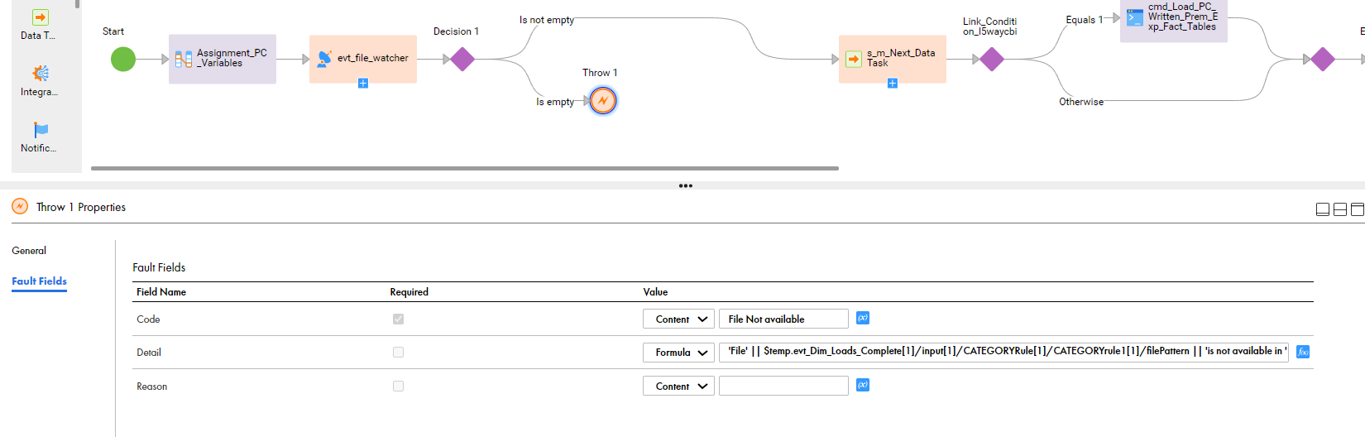1365x437 pixels.
Task: Click the Reason value input field
Action: [x=783, y=386]
